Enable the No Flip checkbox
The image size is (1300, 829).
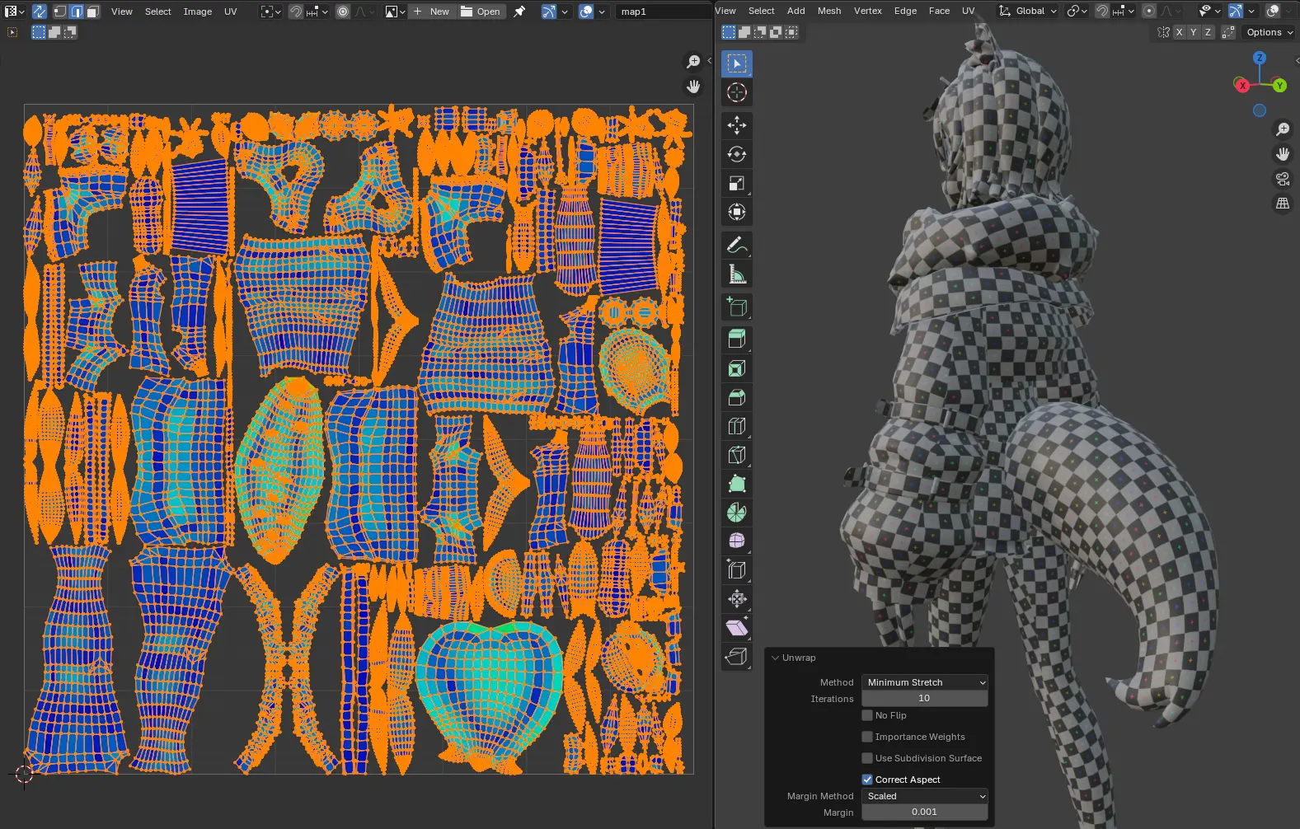click(x=867, y=715)
